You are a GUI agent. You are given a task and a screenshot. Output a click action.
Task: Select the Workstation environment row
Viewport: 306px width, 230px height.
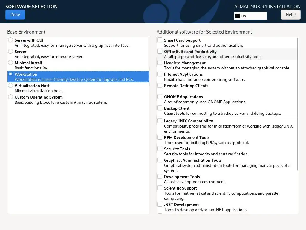78,77
